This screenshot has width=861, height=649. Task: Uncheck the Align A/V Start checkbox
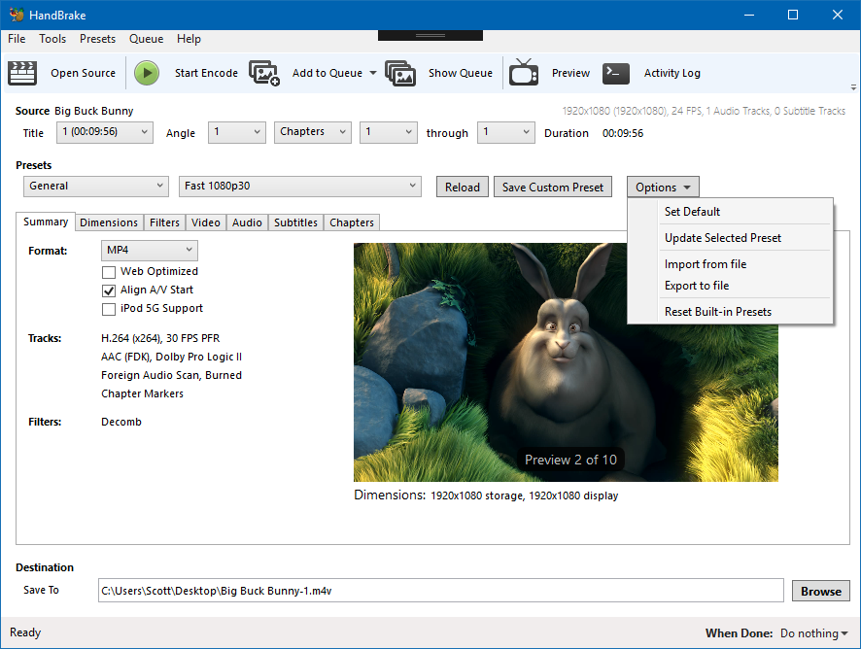click(x=109, y=290)
